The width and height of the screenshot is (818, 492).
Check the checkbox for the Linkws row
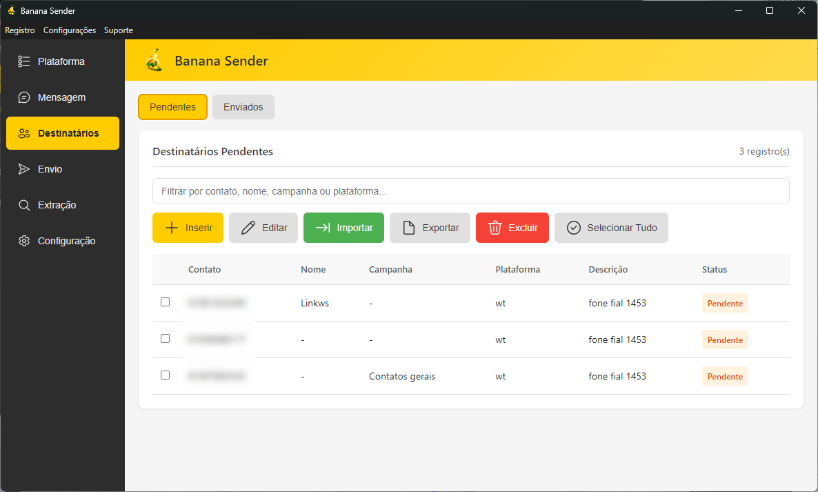165,302
